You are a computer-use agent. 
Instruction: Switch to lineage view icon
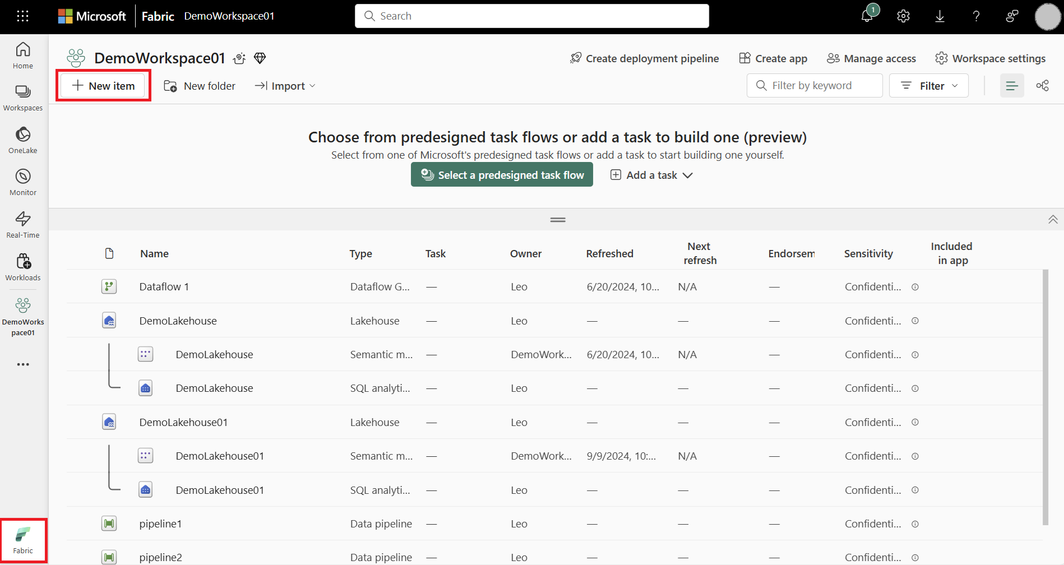pyautogui.click(x=1043, y=86)
